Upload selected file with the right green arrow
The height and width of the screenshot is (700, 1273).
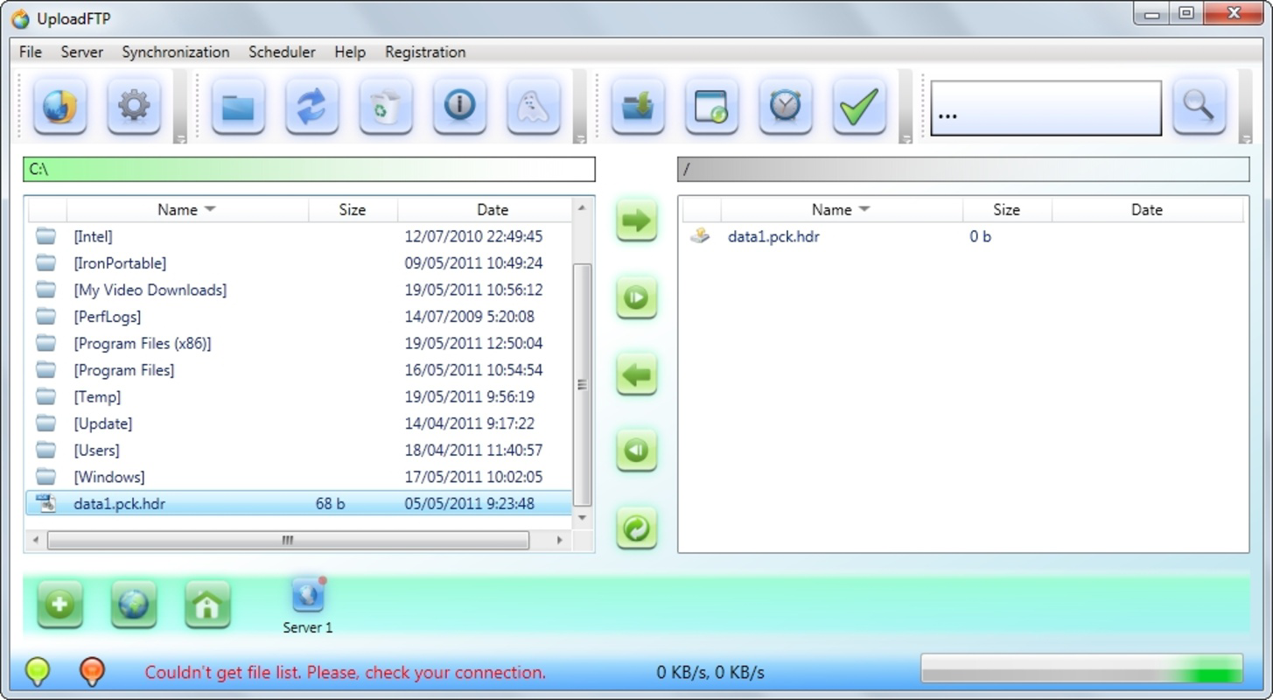tap(636, 221)
